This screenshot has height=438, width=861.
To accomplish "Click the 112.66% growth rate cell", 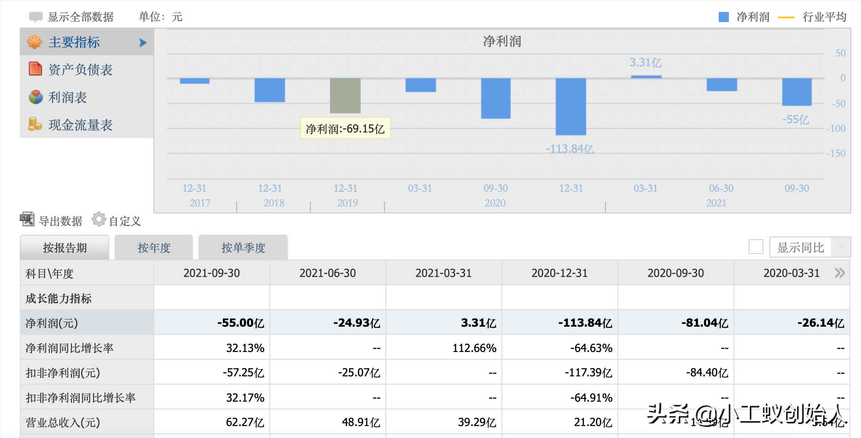I will (x=444, y=347).
